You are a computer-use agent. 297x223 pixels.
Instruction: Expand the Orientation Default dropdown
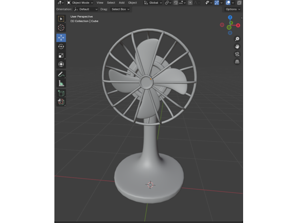pyautogui.click(x=86, y=9)
